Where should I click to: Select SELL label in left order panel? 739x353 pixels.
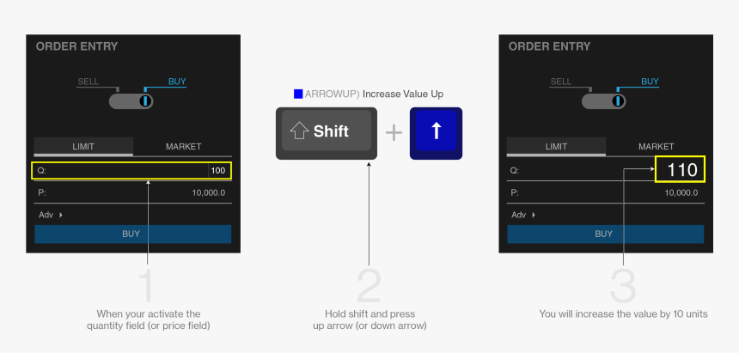[89, 82]
